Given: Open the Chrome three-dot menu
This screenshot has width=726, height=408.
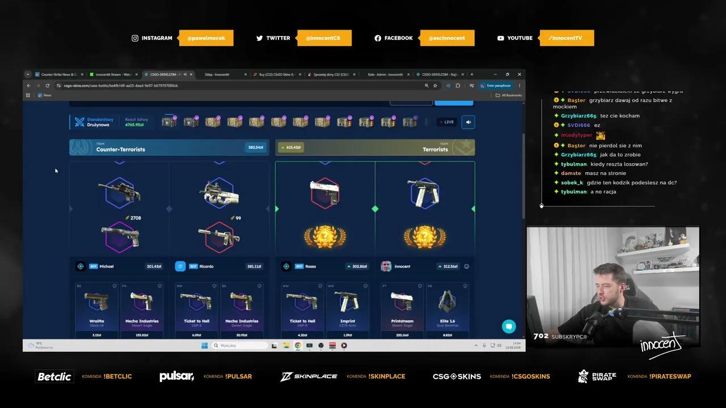Looking at the screenshot, I should [520, 86].
